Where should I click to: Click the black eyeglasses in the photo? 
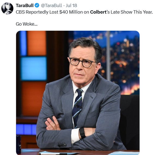point(82,63)
